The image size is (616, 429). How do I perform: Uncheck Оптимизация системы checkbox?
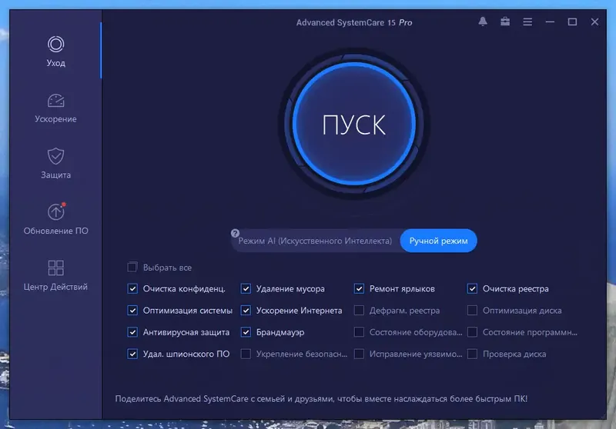click(x=132, y=311)
